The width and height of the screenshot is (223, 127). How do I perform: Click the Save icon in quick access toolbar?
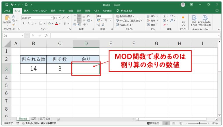[x=7, y=5]
